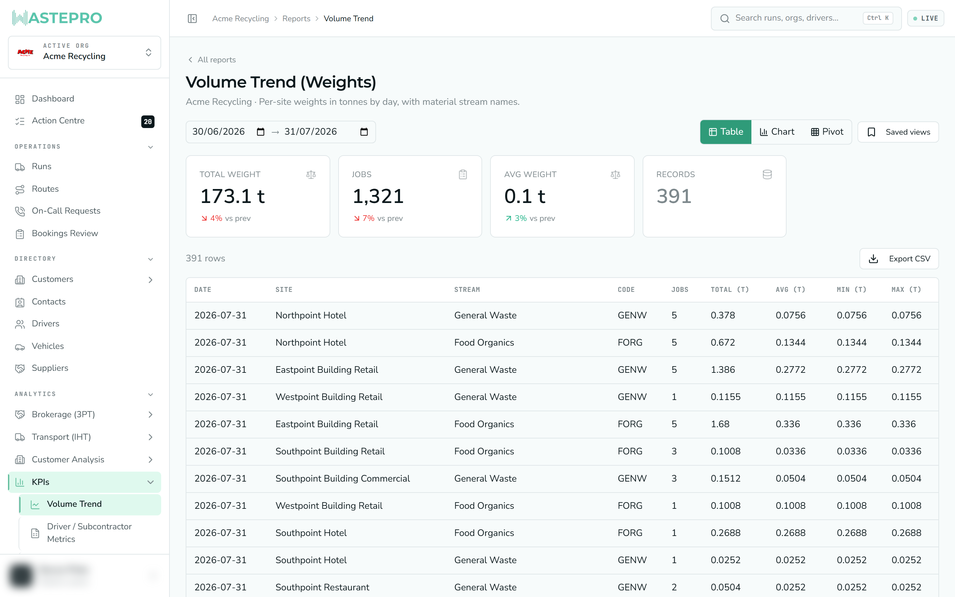Collapse the sidebar panel icon
955x597 pixels.
tap(192, 19)
